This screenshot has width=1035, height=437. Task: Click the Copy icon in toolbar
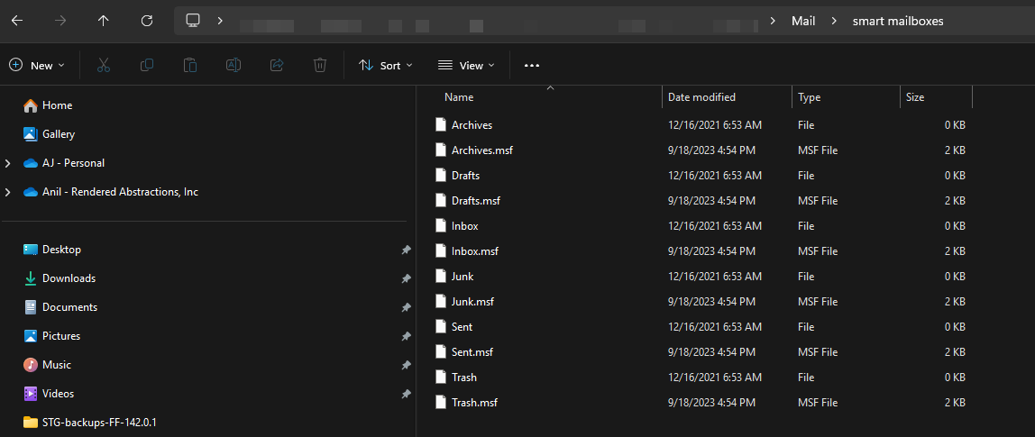click(x=146, y=65)
